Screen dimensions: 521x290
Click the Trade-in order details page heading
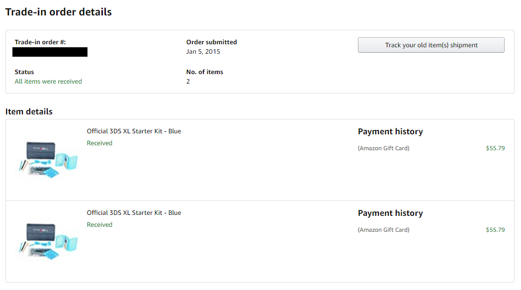pyautogui.click(x=59, y=12)
